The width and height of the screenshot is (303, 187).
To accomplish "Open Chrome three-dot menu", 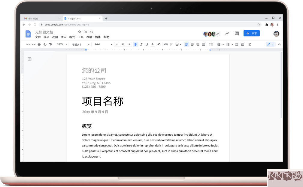I will 278,25.
